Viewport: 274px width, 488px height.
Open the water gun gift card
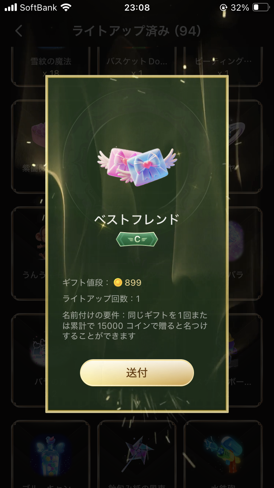[223, 454]
